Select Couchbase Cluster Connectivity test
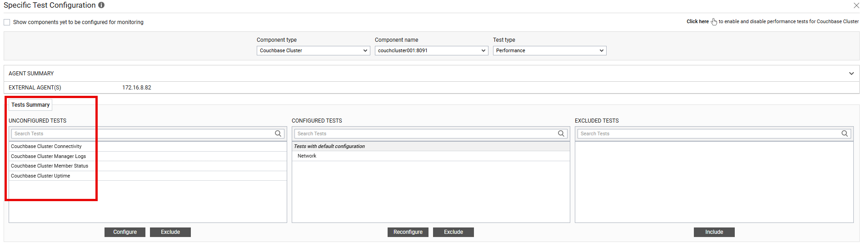Screen dimensions: 862x247 pos(46,146)
